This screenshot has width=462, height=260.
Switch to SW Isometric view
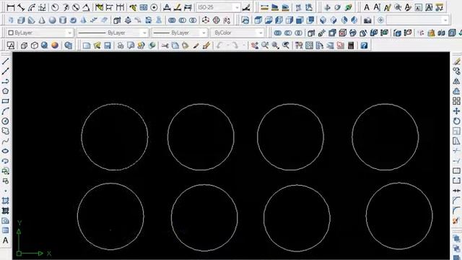[x=323, y=20]
